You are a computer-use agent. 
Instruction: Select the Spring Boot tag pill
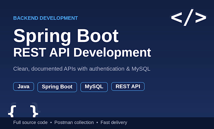click(x=57, y=87)
